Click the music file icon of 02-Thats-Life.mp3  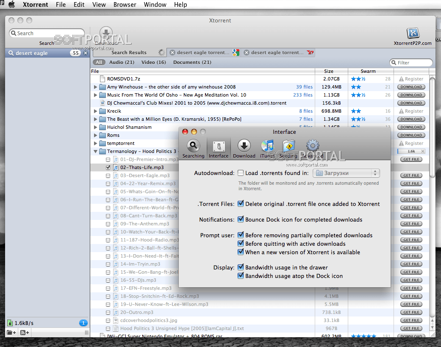click(116, 167)
